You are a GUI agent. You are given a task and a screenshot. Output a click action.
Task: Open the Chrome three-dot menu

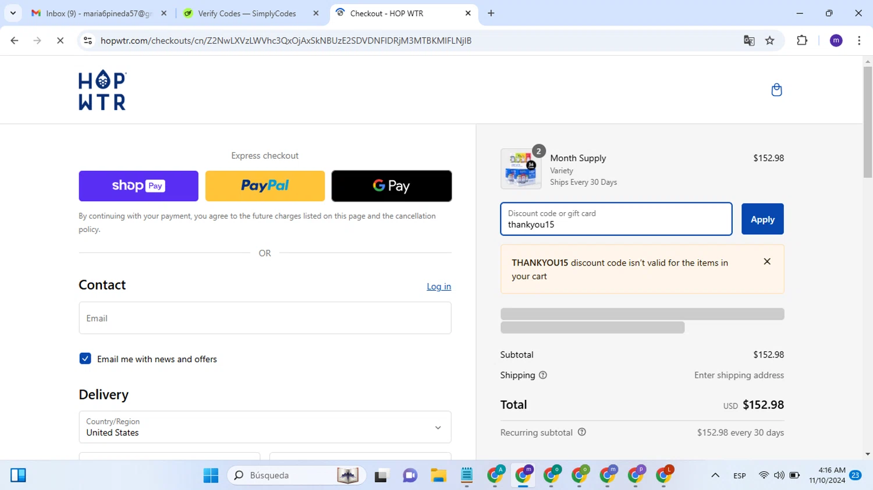[859, 40]
